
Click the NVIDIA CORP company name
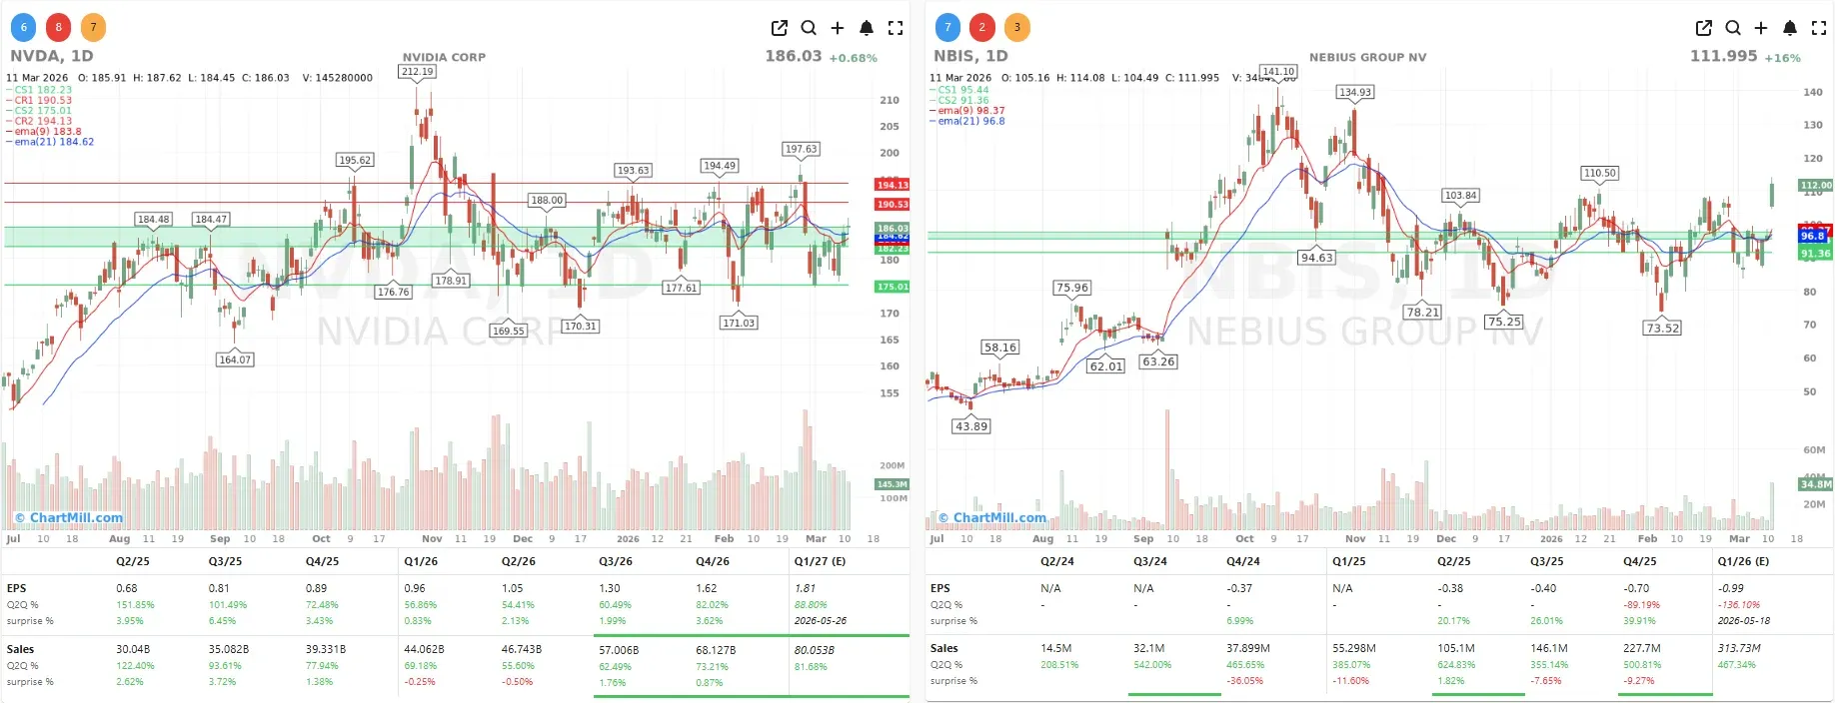coord(444,58)
